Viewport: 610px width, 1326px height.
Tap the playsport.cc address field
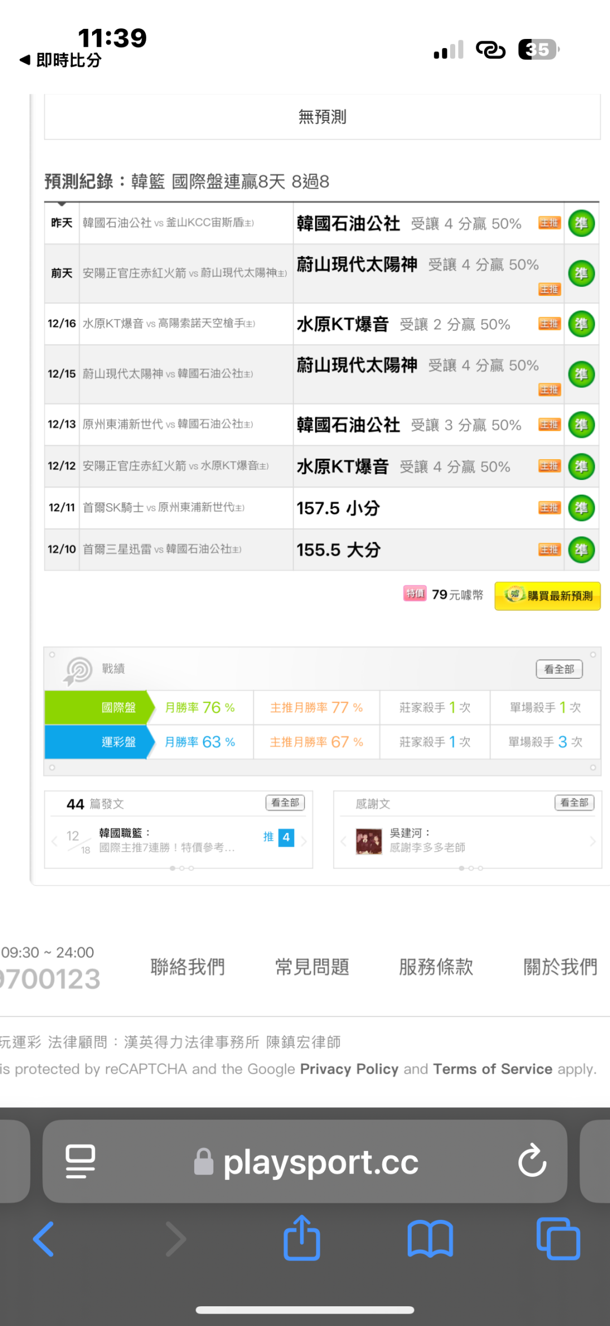[x=320, y=1162]
